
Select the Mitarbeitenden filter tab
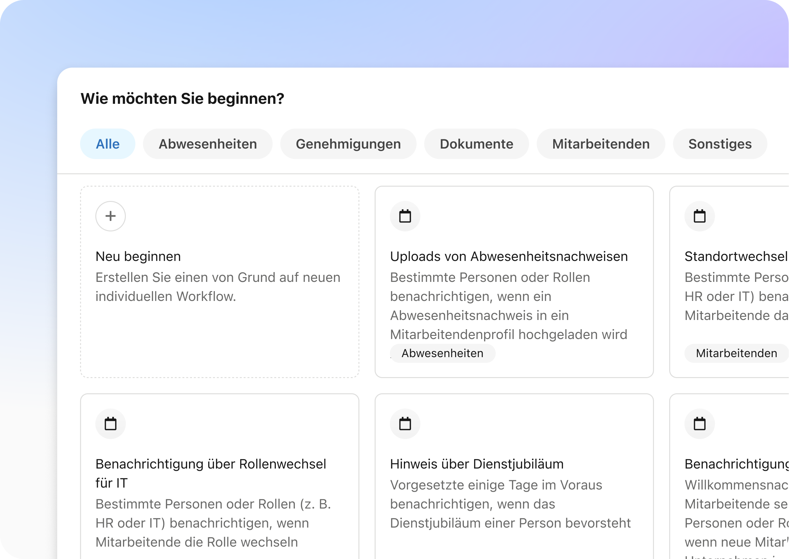[601, 144]
